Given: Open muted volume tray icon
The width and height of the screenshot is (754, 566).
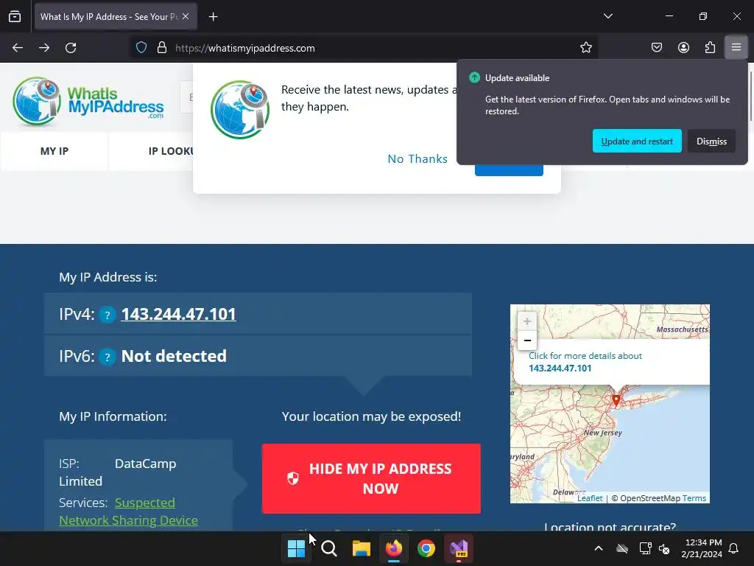Looking at the screenshot, I should (665, 548).
